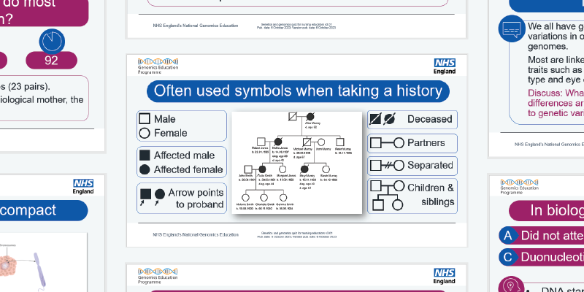This screenshot has width=584, height=292.
Task: Click the blue clock timer icon above 92
Action: [52, 42]
